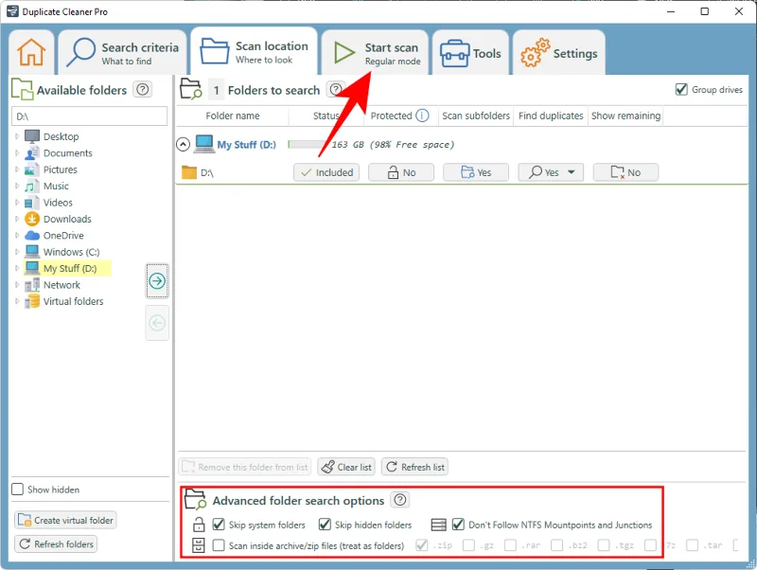Expand the Windows (C:) tree node
This screenshot has height=570, width=757.
[x=17, y=253]
